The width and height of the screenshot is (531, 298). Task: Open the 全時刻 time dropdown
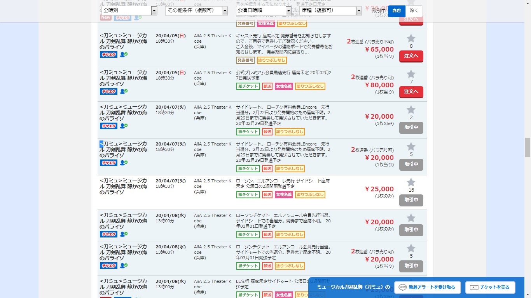pos(129,10)
